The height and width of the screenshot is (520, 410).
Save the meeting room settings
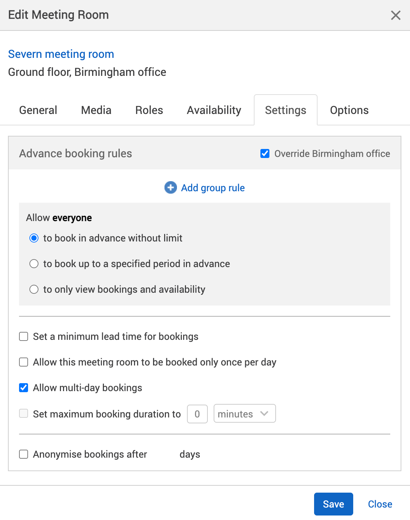[x=333, y=504]
